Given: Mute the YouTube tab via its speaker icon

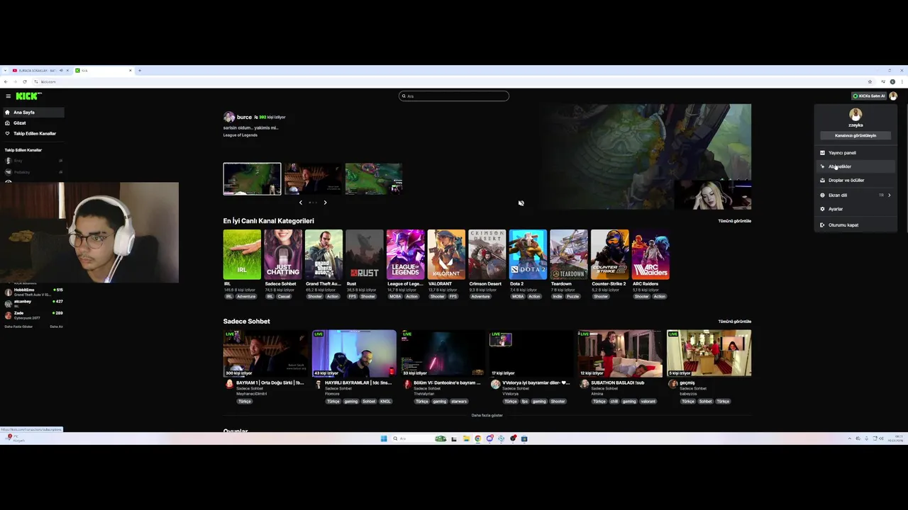Looking at the screenshot, I should [x=61, y=70].
